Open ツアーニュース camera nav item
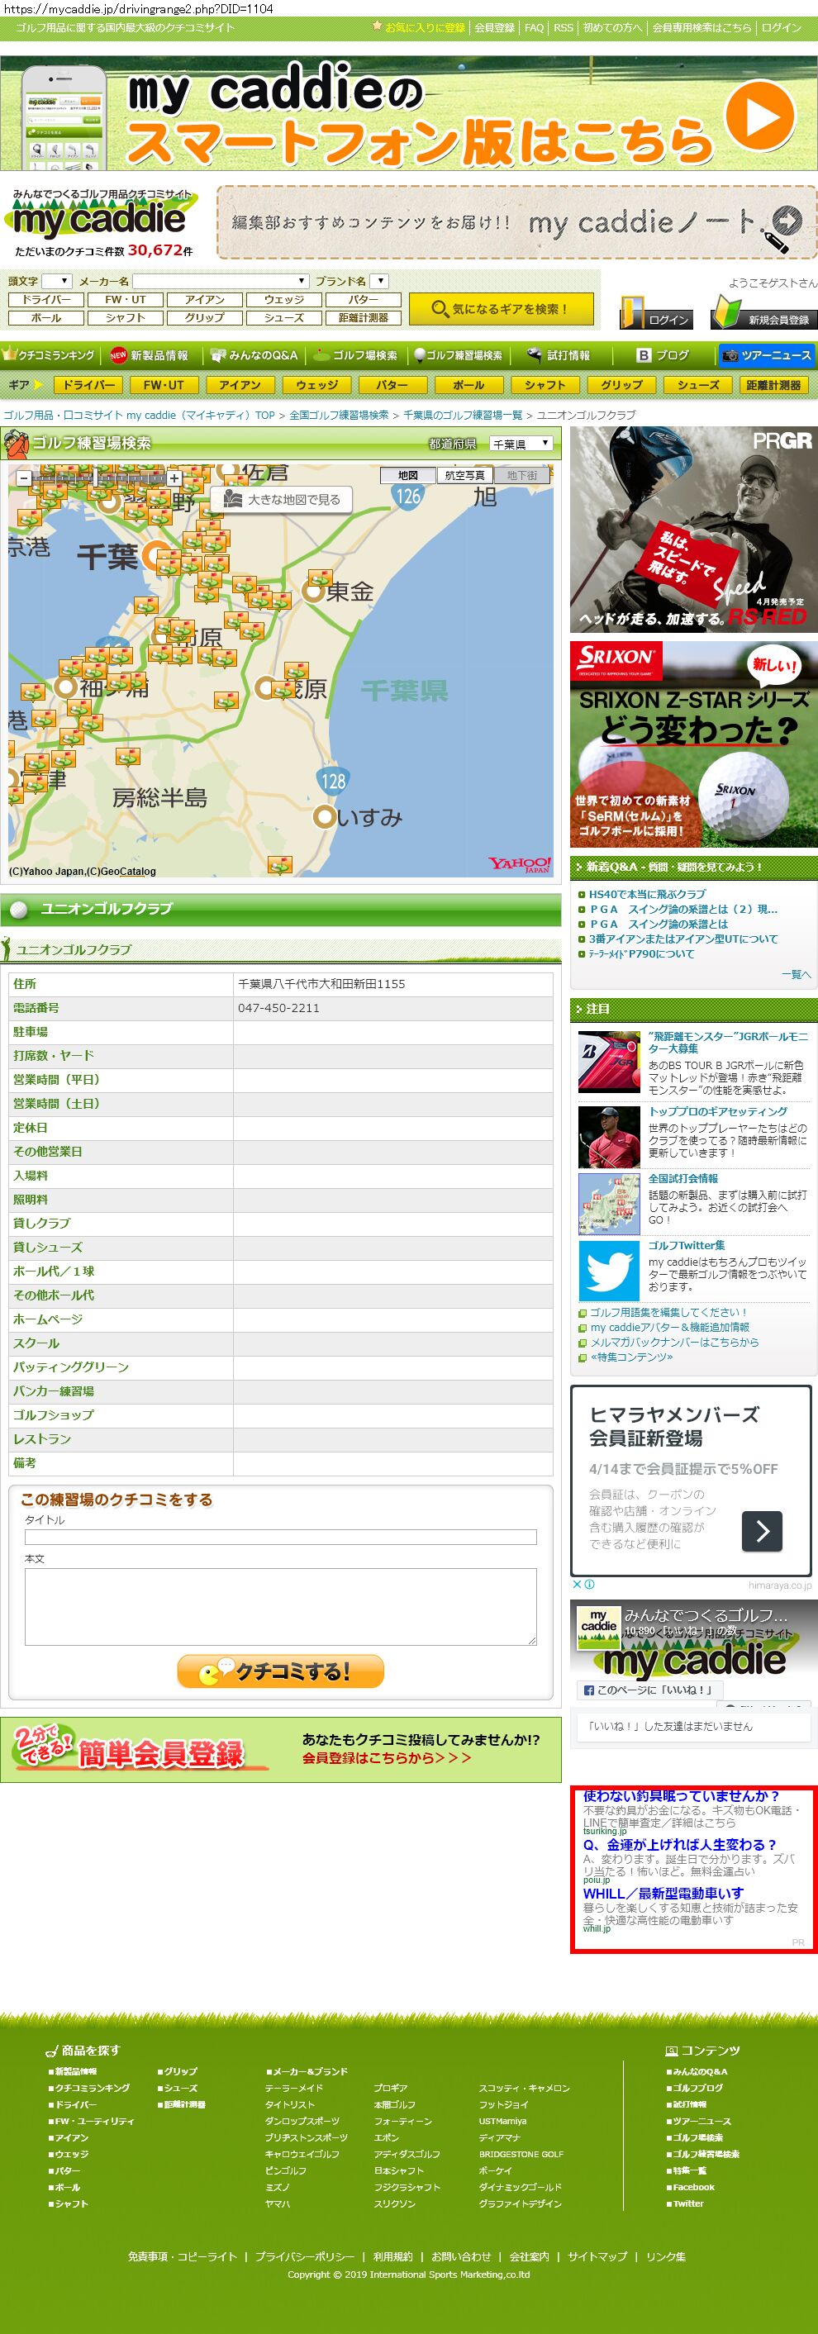 [x=768, y=355]
